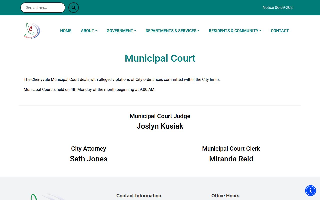Expand the ABOUT dropdown menu
This screenshot has height=200, width=320.
(89, 31)
